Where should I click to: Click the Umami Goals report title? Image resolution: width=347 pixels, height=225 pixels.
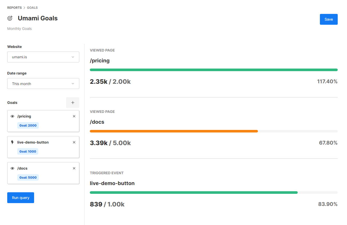(38, 18)
